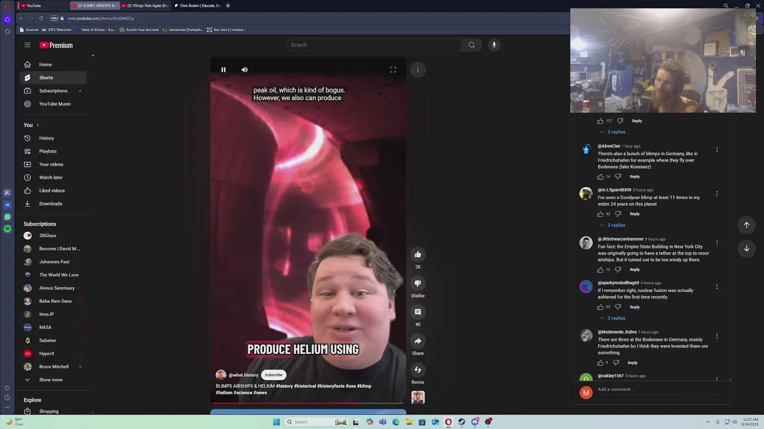Open Playlists in the sidebar
The height and width of the screenshot is (429, 764).
coord(53,151)
